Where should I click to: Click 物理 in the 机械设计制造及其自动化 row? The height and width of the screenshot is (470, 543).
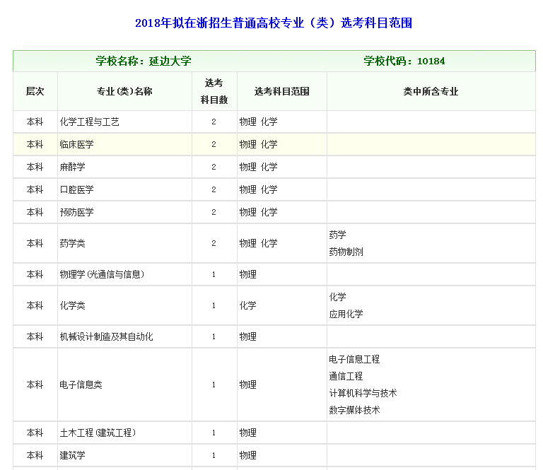pyautogui.click(x=248, y=336)
